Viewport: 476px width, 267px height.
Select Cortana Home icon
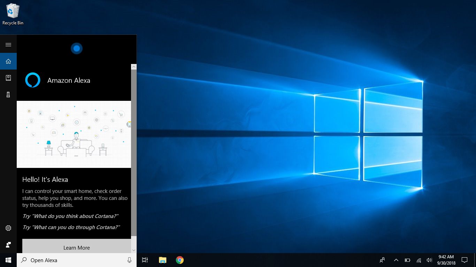(8, 61)
